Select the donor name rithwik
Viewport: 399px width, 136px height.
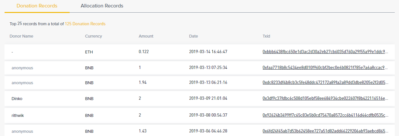(18, 115)
